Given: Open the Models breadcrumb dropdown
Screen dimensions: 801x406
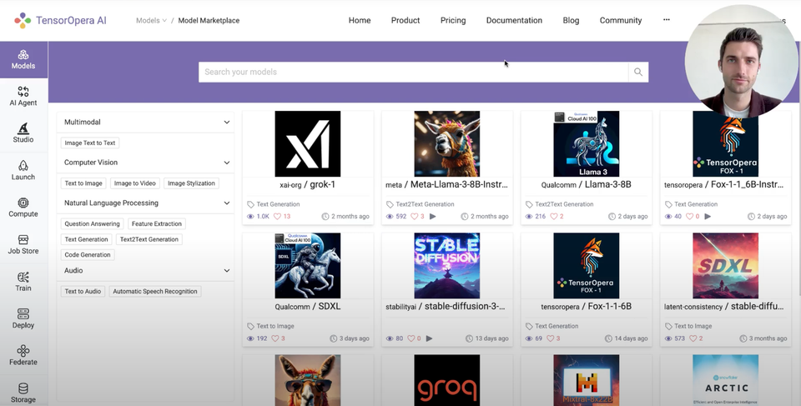Looking at the screenshot, I should pos(151,21).
